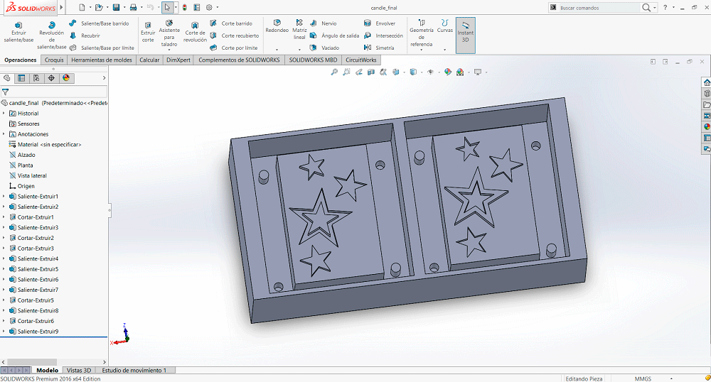711x382 pixels.
Task: Toggle Instant 3D mode
Action: point(465,36)
